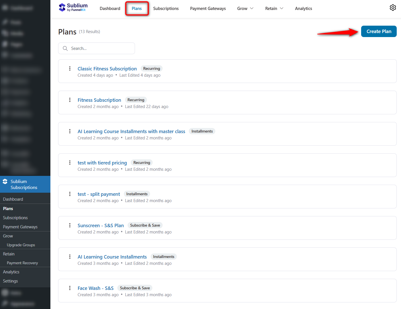
Task: Open options menu for AI Learning Course Installments with master class
Action: (70, 131)
